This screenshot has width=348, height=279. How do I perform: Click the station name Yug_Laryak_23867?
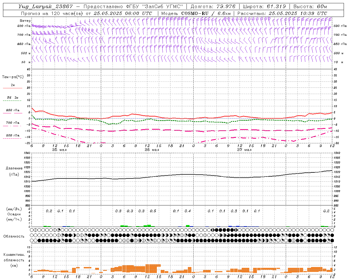click(x=46, y=7)
